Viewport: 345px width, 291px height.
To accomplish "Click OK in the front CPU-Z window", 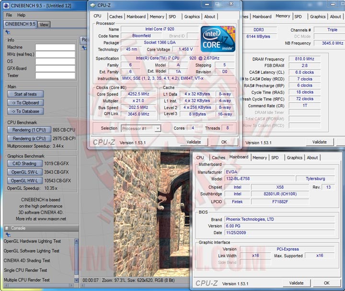I will pyautogui.click(x=224, y=142).
